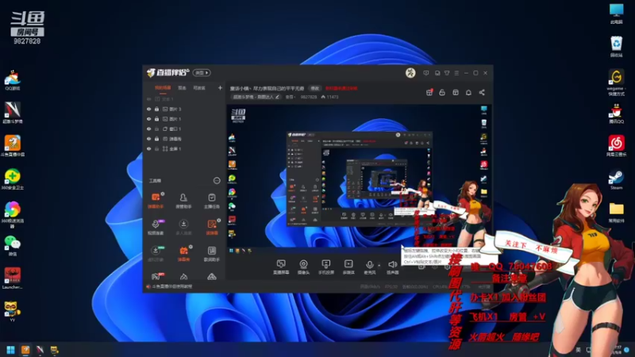Add a 摄像头 camera source
Image resolution: width=635 pixels, height=357 pixels.
tap(303, 267)
